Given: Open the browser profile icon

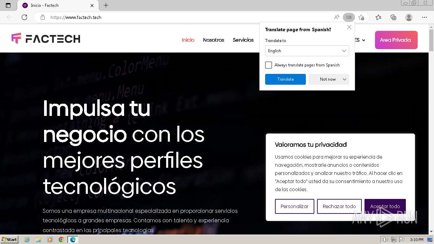Looking at the screenshot, I should [x=409, y=17].
